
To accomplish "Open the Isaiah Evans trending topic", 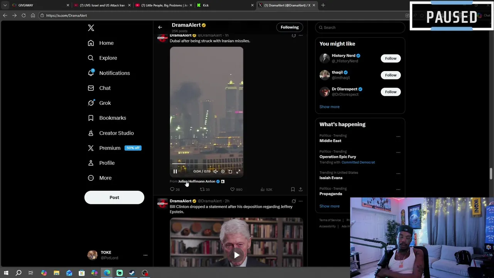I will [x=331, y=178].
